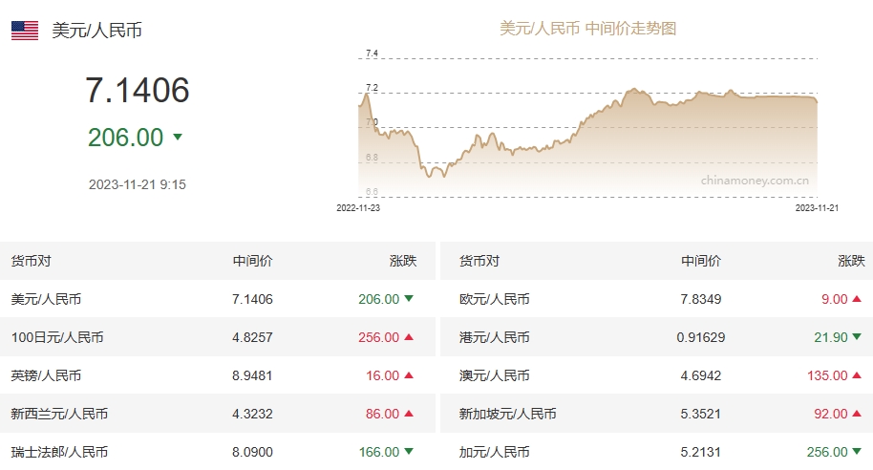Click the 2023-11-21 end date on chart
Image resolution: width=873 pixels, height=470 pixels.
pos(817,206)
